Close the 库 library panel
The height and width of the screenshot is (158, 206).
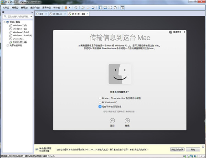pyautogui.click(x=32, y=12)
